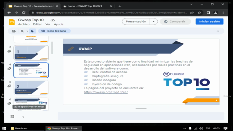Select slide 5 thumbnail
This screenshot has width=233, height=131.
pos(31,88)
